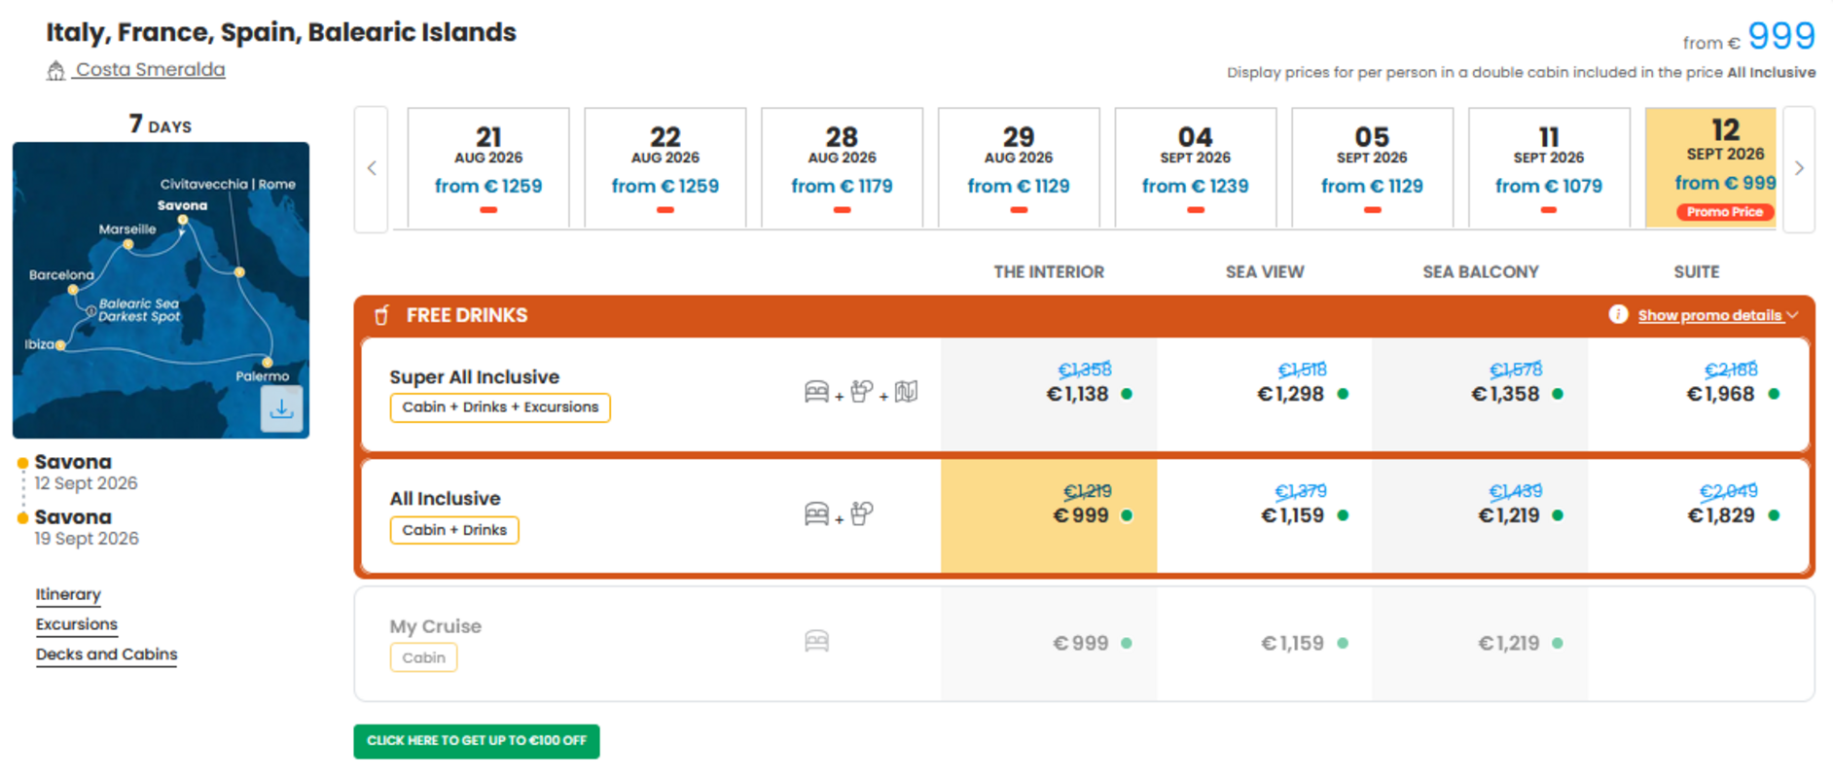The width and height of the screenshot is (1833, 778).
Task: Choose Super All Inclusive Interior at €1,138
Action: coord(1049,394)
